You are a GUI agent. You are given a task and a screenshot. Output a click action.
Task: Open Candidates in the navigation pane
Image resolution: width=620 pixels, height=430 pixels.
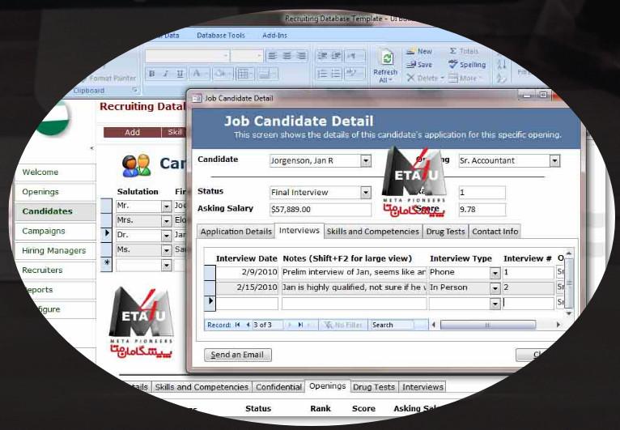(x=55, y=211)
